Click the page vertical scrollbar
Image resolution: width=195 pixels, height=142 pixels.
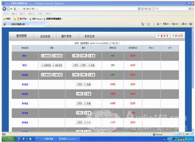point(193,79)
